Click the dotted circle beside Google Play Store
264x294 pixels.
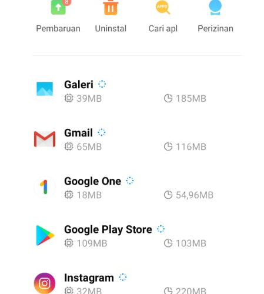coord(161,229)
